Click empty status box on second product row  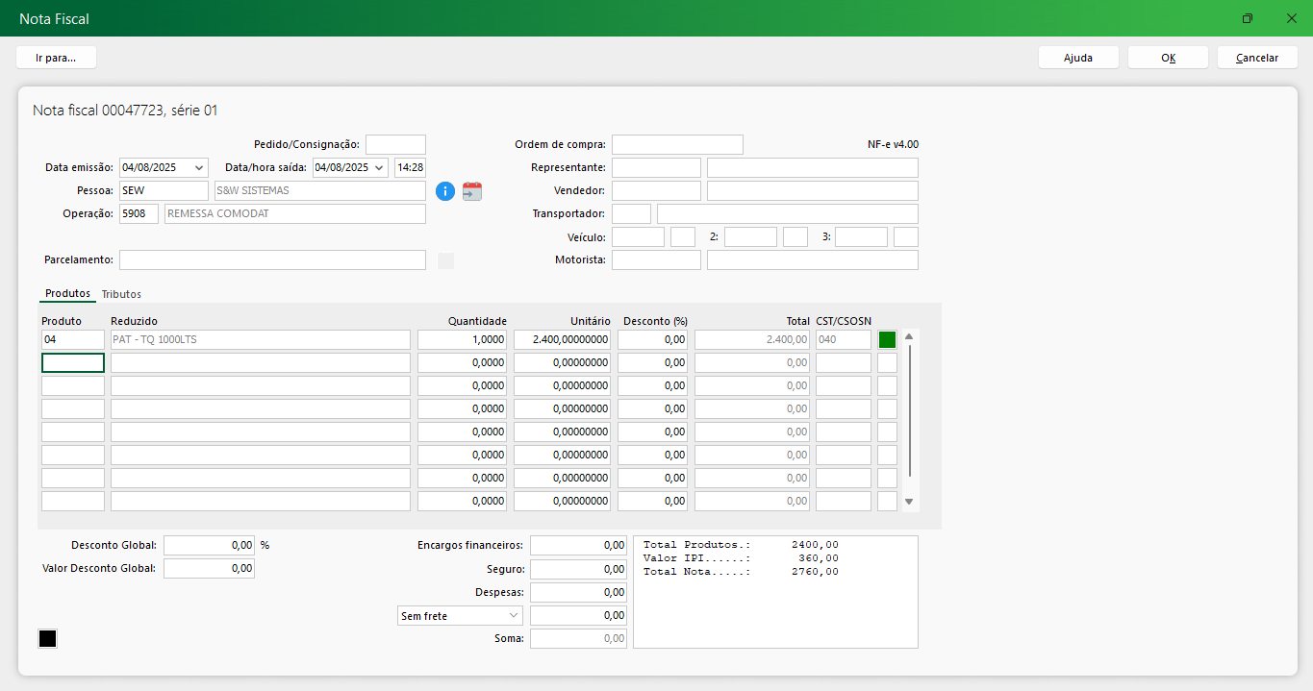887,362
